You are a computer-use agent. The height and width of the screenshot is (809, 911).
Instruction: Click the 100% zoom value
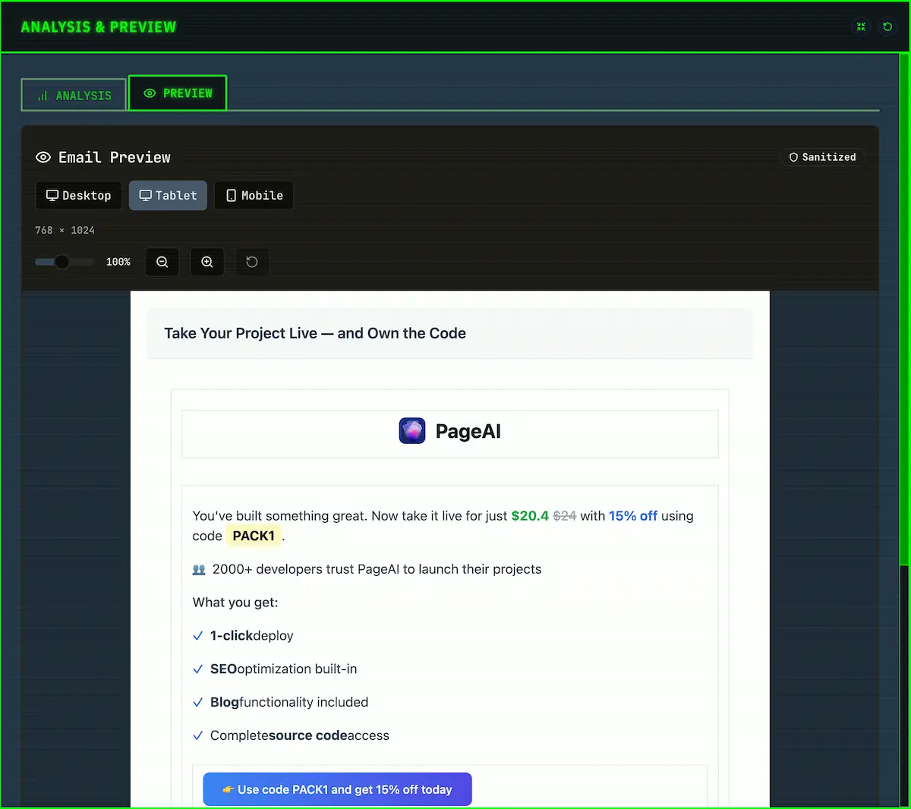[118, 262]
